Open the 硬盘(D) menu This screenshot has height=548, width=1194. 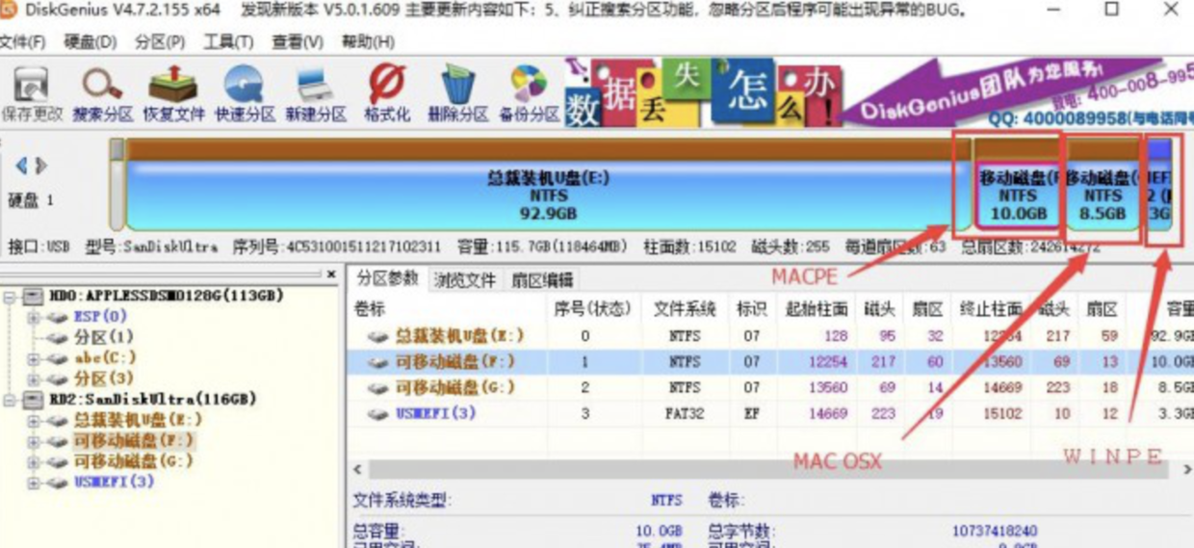pos(91,42)
